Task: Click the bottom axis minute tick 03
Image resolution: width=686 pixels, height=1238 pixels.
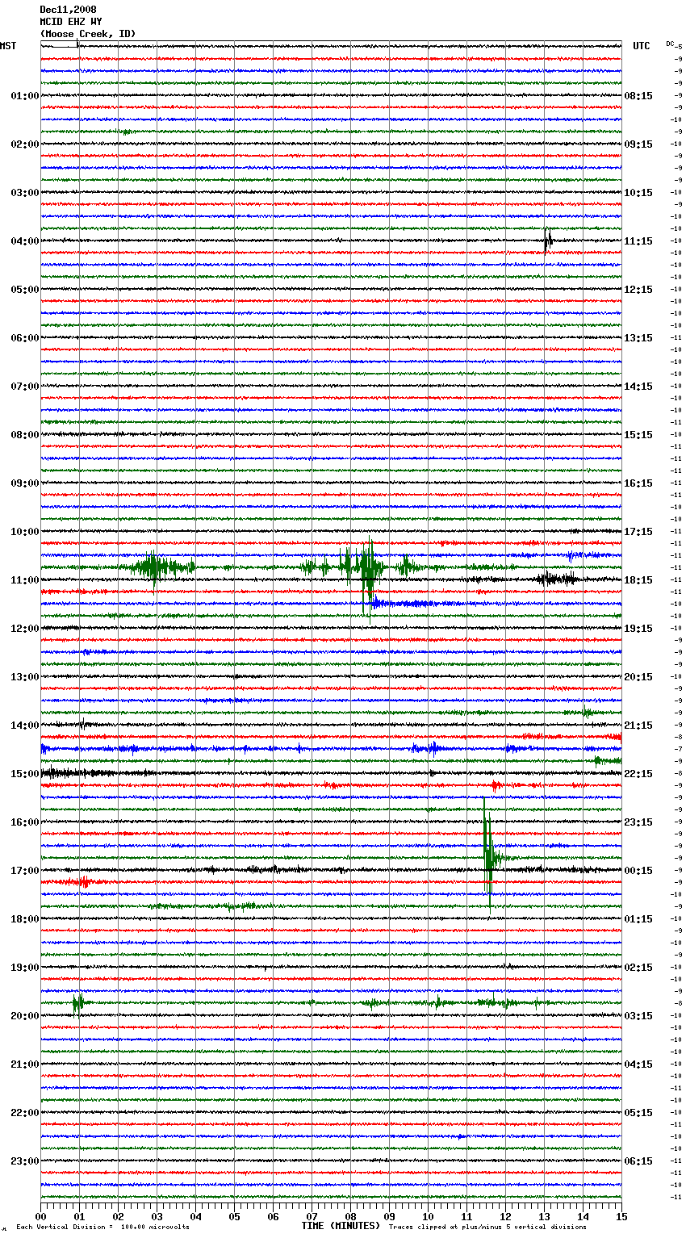Action: [x=157, y=1217]
